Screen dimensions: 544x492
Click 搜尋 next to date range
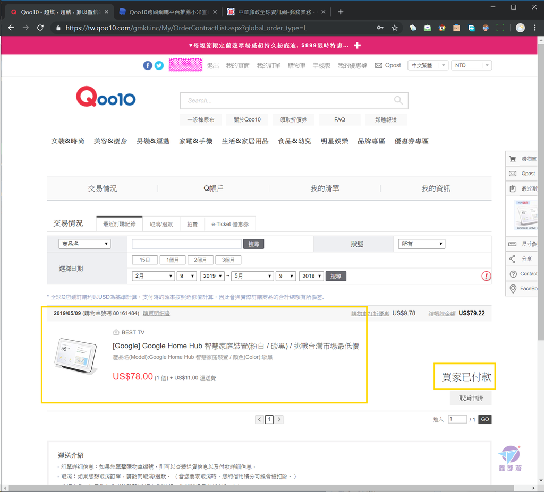(336, 277)
